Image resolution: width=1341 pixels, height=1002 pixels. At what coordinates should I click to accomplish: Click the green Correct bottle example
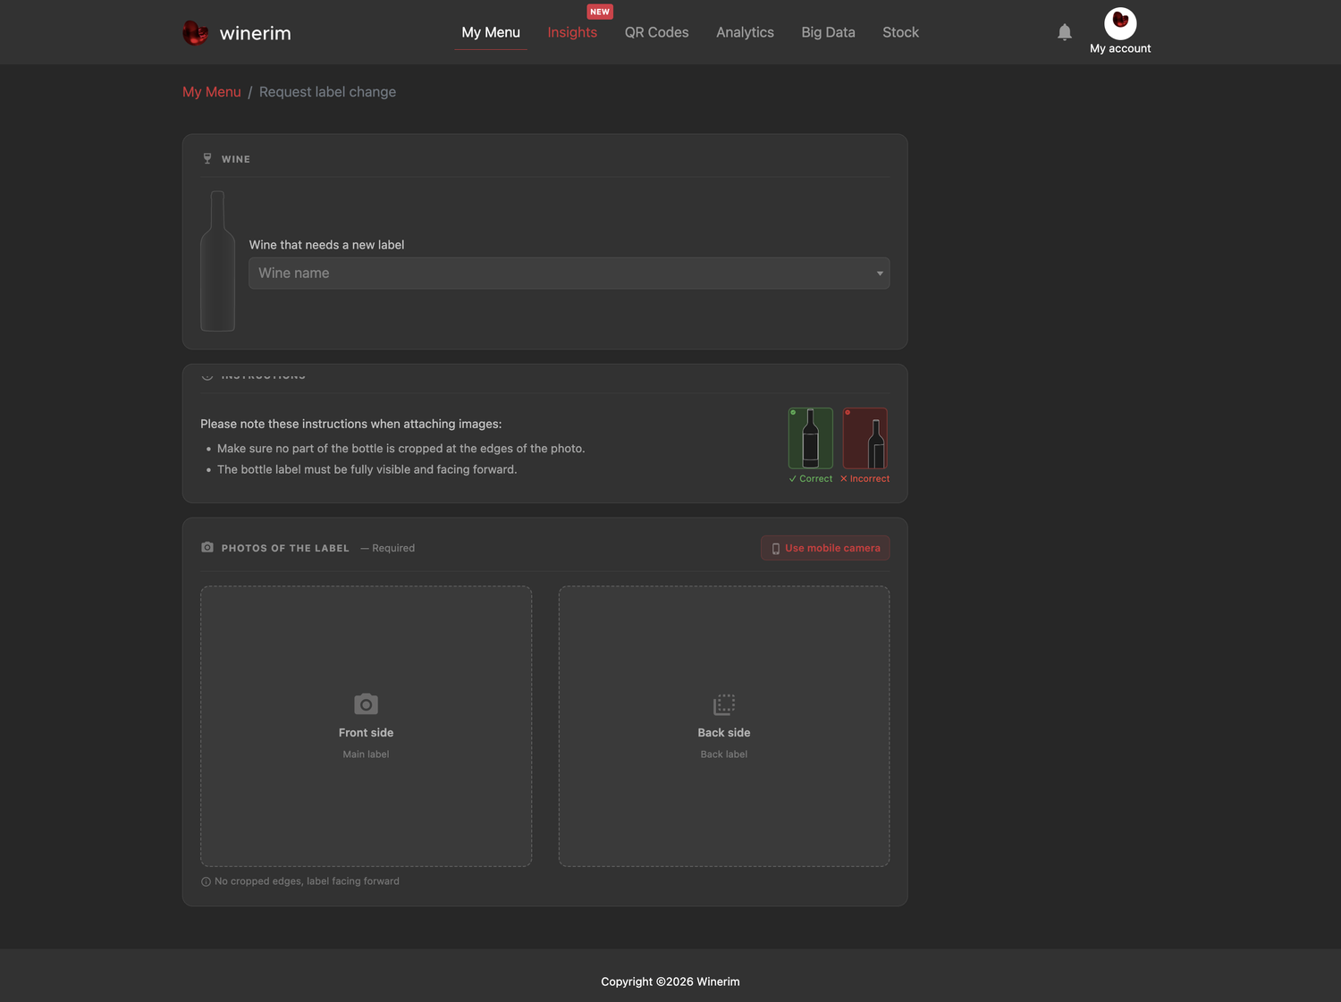pos(811,438)
